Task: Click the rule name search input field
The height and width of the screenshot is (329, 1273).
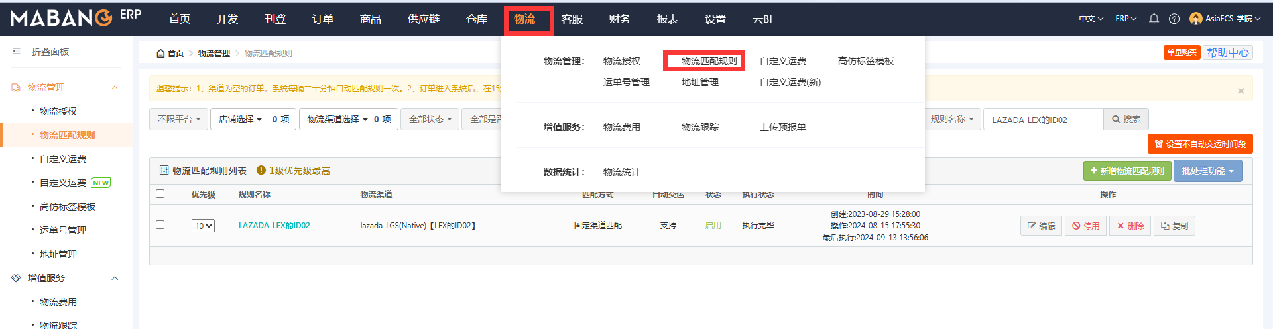Action: click(x=1044, y=119)
